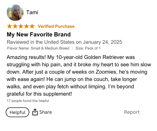Click the first rating star
This screenshot has height=131, width=157.
(x=9, y=26)
